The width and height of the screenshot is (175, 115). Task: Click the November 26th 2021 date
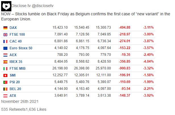(19, 101)
